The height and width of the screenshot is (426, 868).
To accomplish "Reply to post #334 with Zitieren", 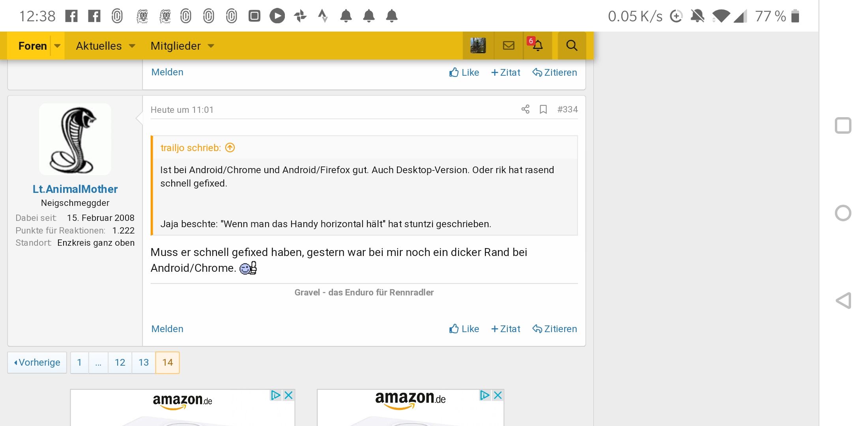I will (554, 329).
